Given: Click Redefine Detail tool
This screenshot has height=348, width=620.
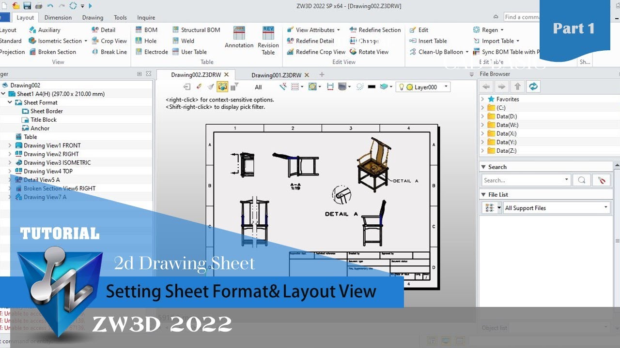Looking at the screenshot, I should pos(310,41).
